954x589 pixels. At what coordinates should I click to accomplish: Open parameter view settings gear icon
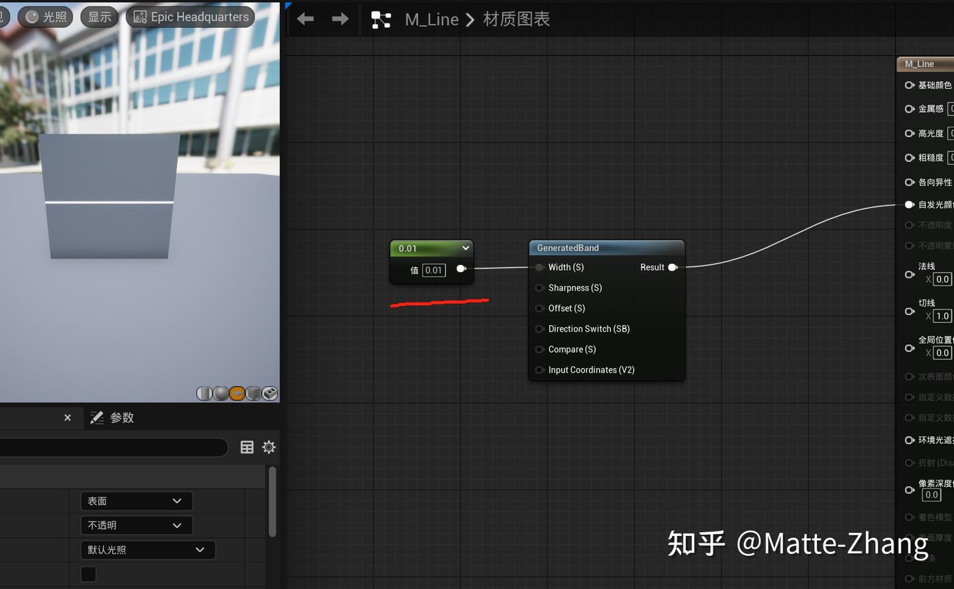point(268,447)
